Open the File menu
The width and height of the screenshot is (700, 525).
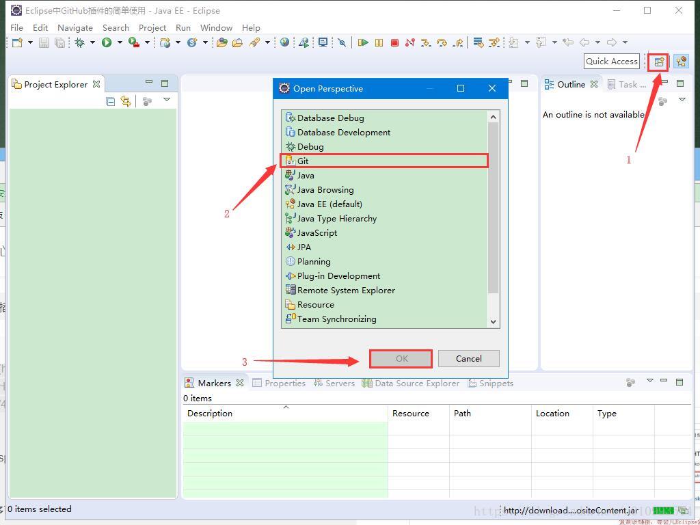pos(16,27)
